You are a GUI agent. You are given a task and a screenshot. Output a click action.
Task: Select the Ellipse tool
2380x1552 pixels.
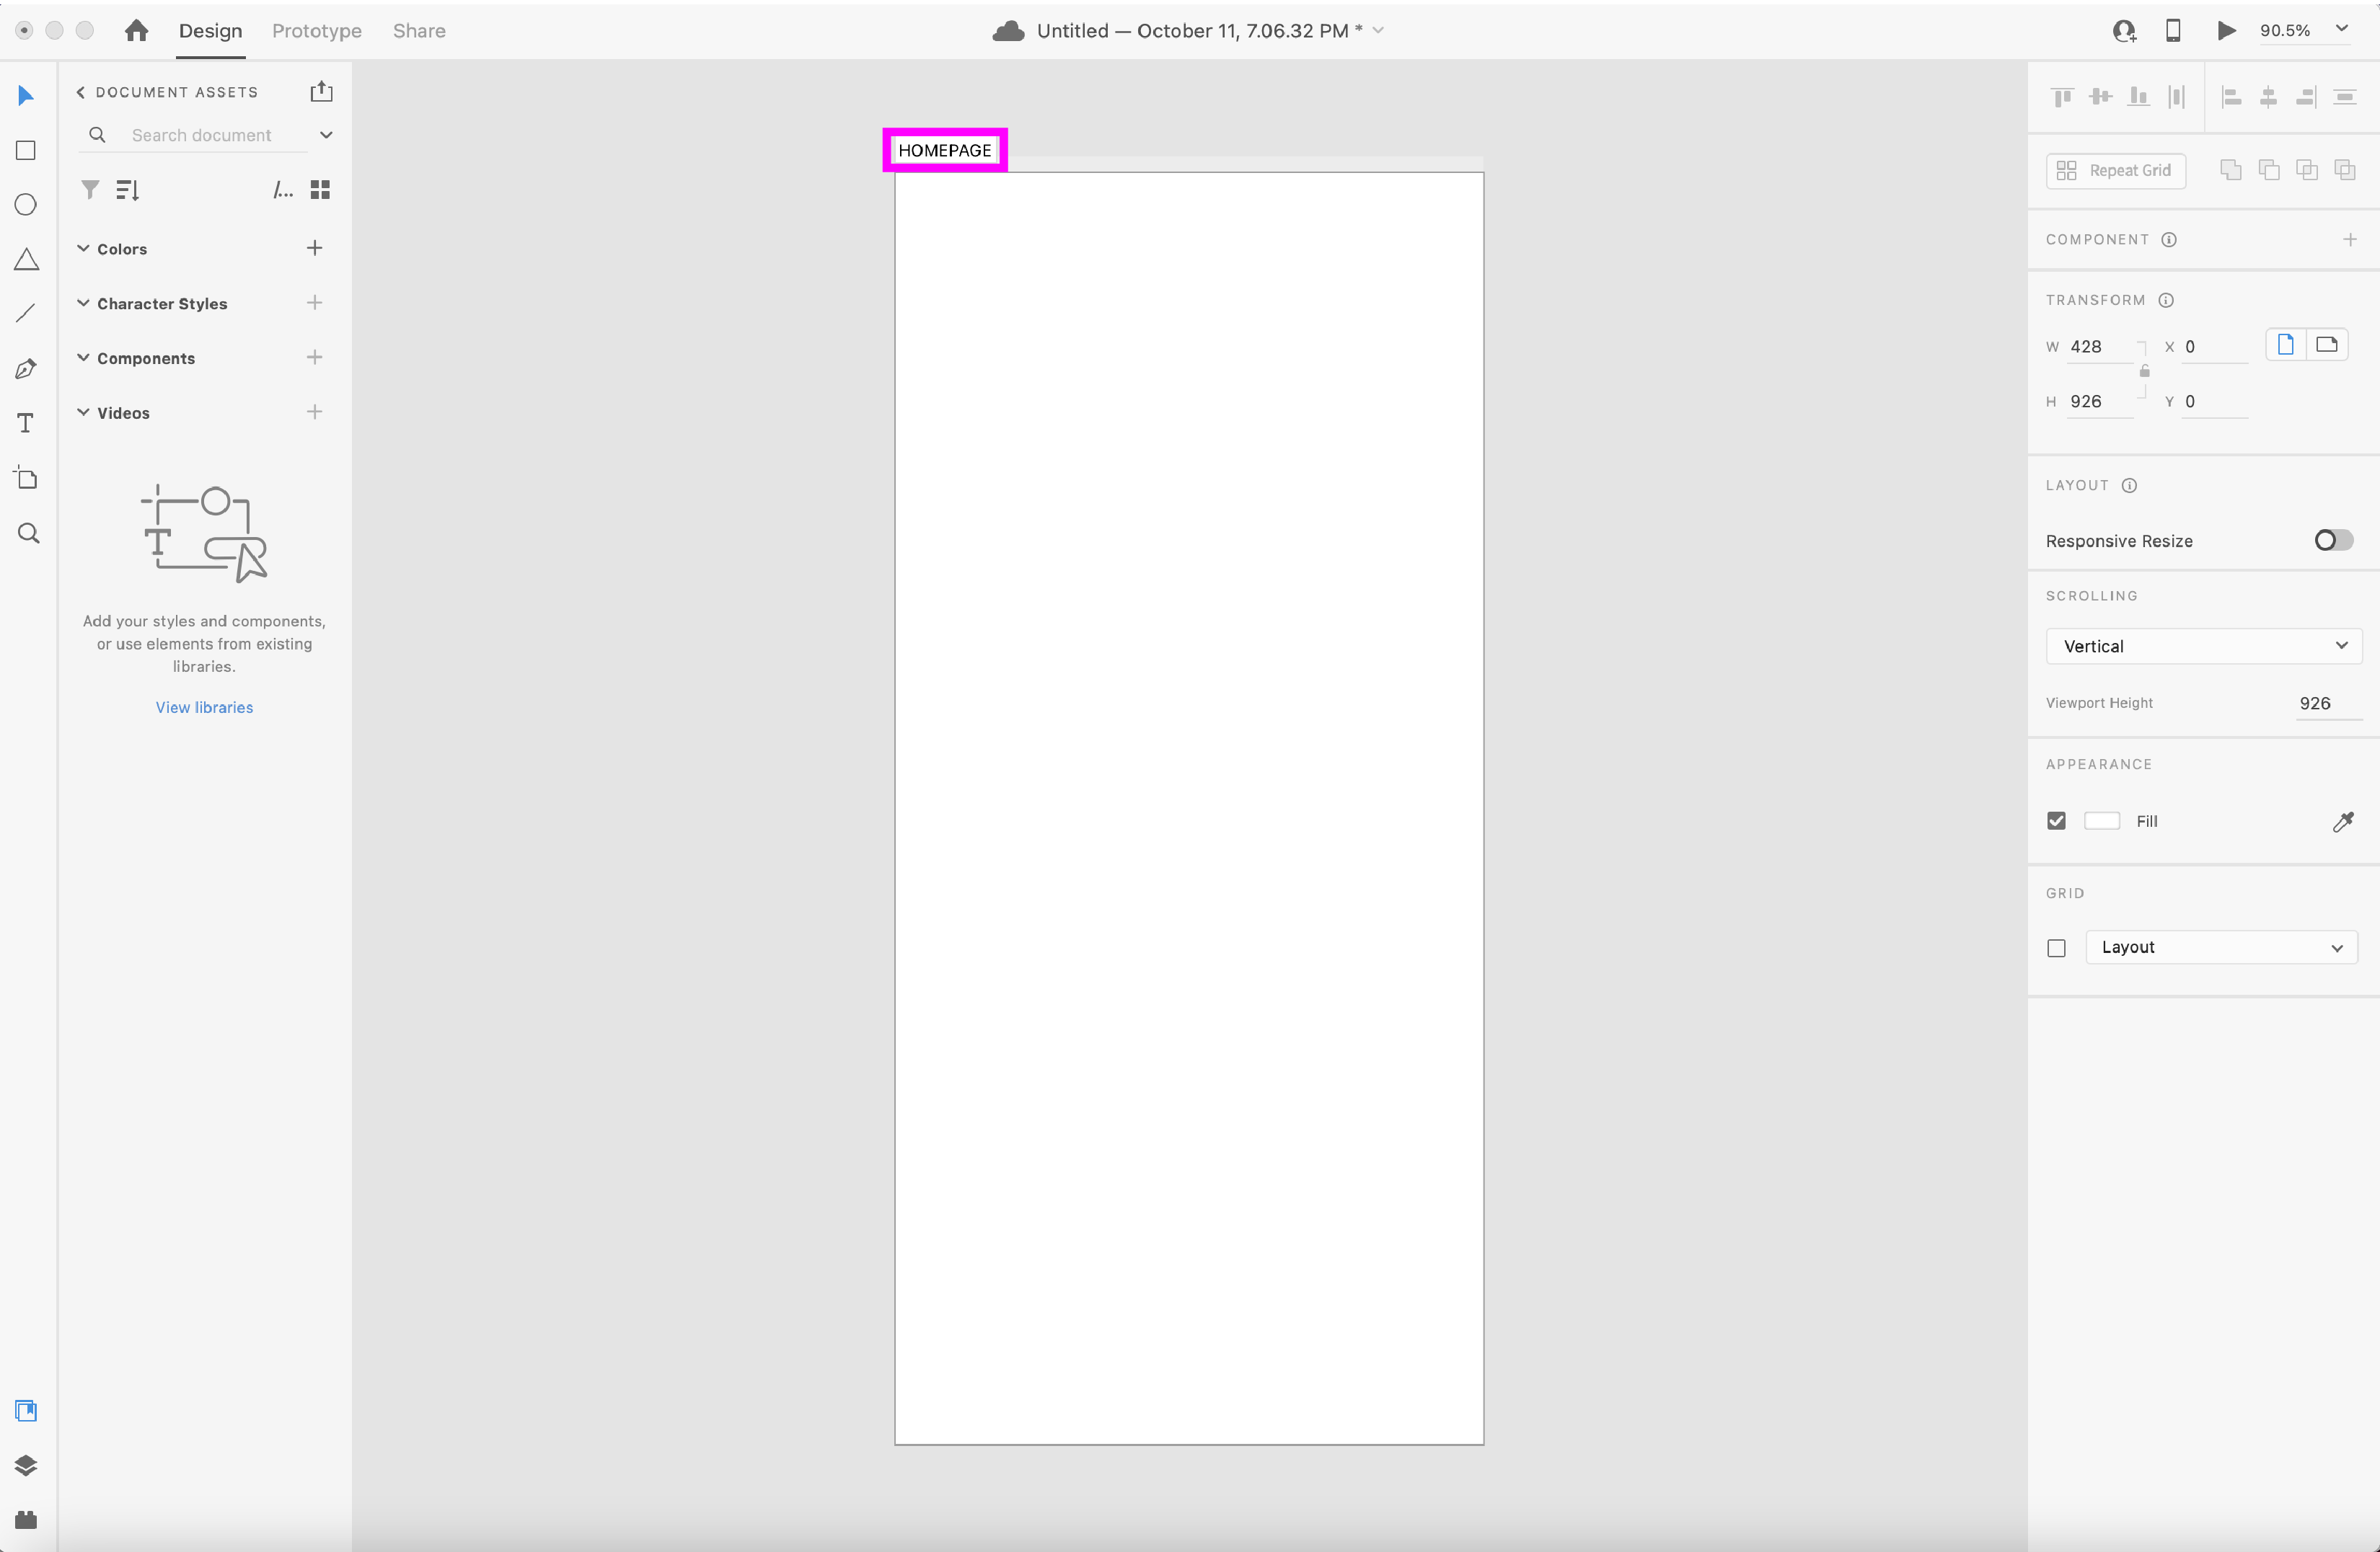click(26, 205)
